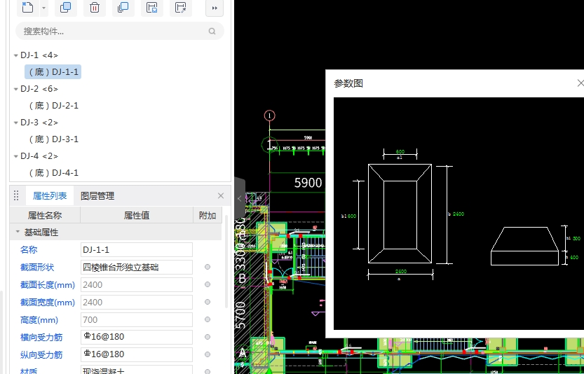
Task: Click the b value 2400 in diagram
Action: [x=459, y=214]
